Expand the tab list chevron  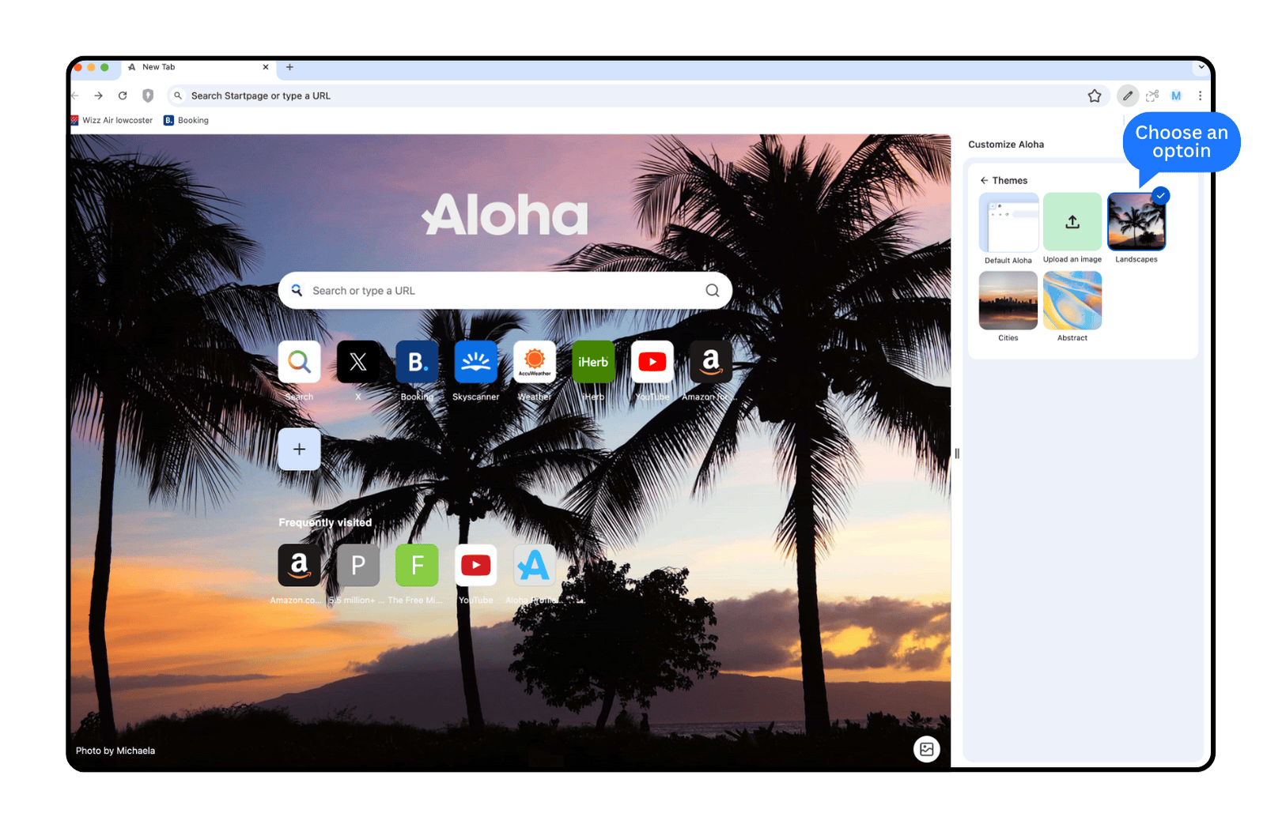tap(1201, 67)
